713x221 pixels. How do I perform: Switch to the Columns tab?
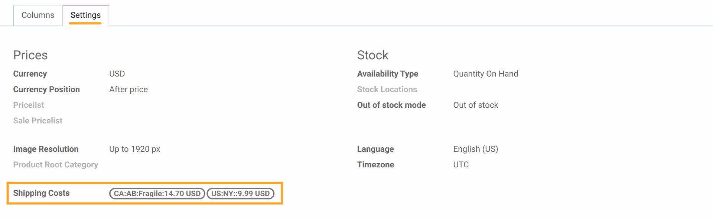pyautogui.click(x=38, y=15)
